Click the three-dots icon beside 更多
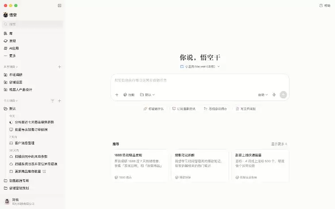Screen dimensions: 335x209 pyautogui.click(x=6, y=56)
